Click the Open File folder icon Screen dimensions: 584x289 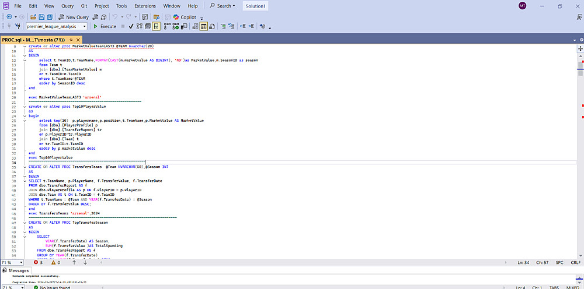point(33,17)
